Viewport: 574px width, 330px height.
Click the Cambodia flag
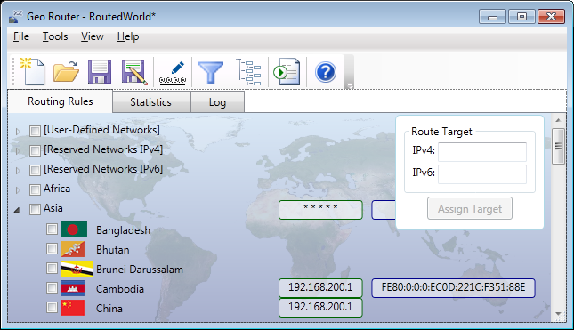click(x=72, y=288)
